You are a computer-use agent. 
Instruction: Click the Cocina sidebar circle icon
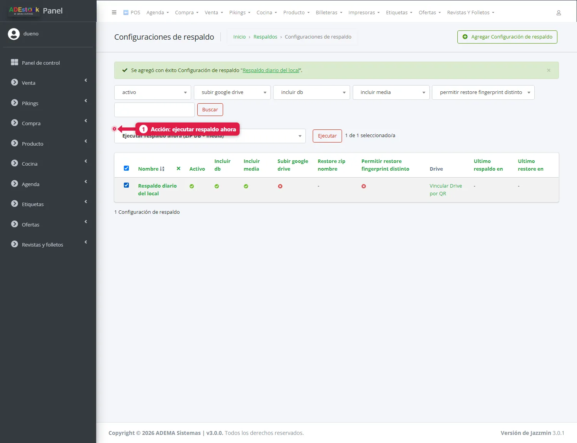(15, 163)
